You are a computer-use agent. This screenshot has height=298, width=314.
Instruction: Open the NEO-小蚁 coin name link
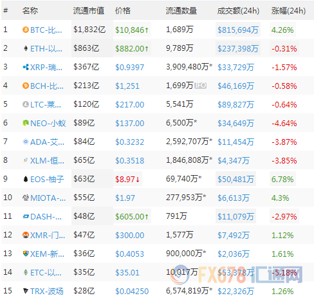(48, 124)
